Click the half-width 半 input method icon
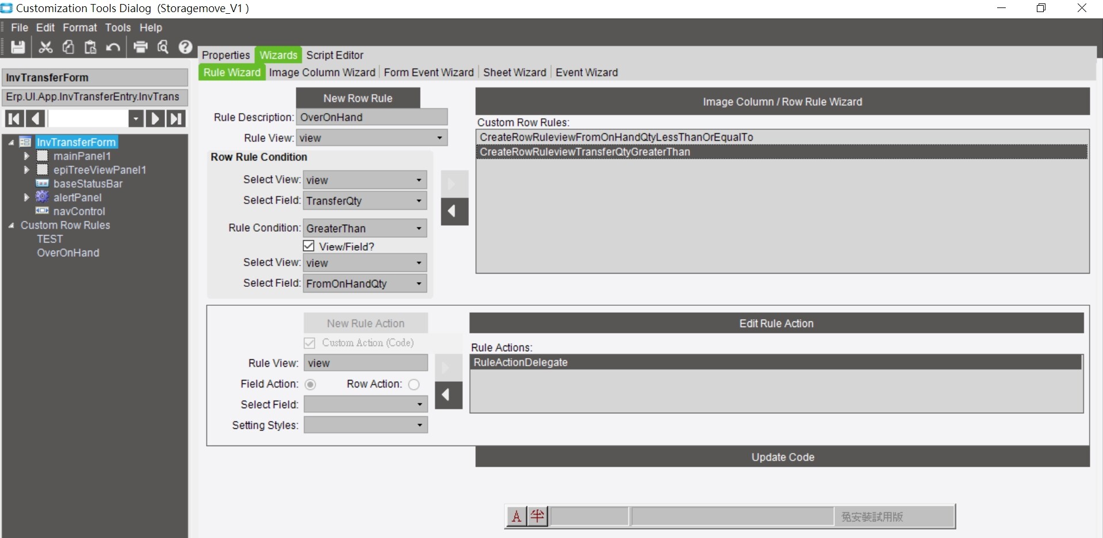Image resolution: width=1103 pixels, height=538 pixels. click(x=537, y=516)
